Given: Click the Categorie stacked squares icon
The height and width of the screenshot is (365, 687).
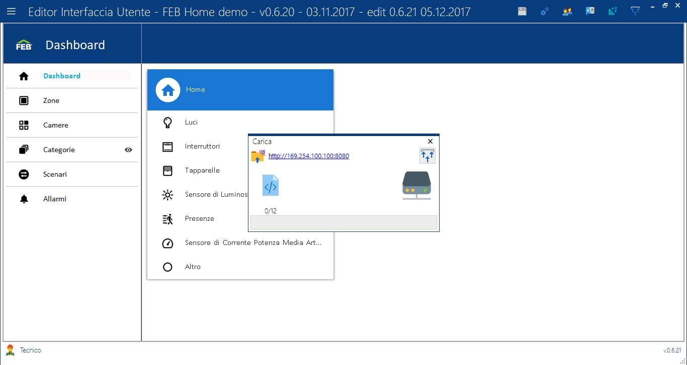Looking at the screenshot, I should point(24,150).
